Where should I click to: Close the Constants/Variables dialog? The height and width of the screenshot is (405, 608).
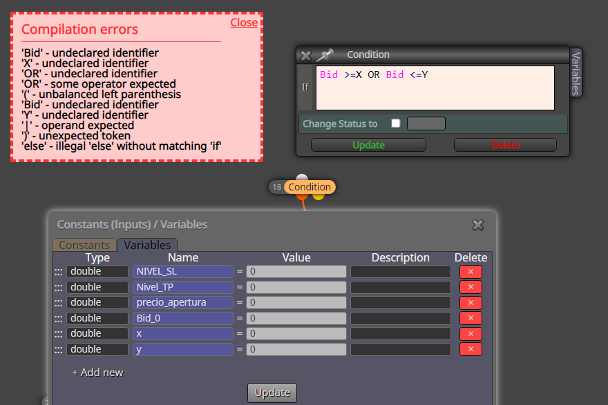click(478, 225)
